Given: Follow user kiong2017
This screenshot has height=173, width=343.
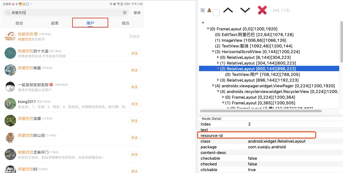Looking at the screenshot, I should click(134, 104).
